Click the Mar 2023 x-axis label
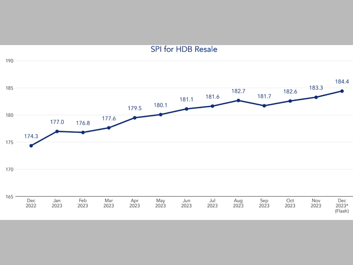The width and height of the screenshot is (353, 265). tap(109, 203)
